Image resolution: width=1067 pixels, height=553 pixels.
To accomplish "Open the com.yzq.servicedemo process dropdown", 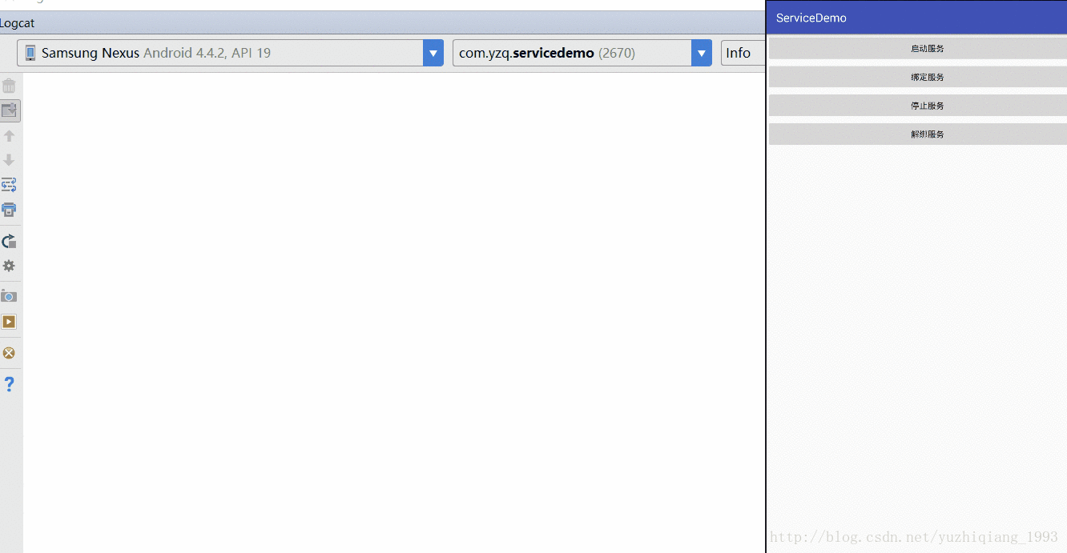I will point(582,53).
